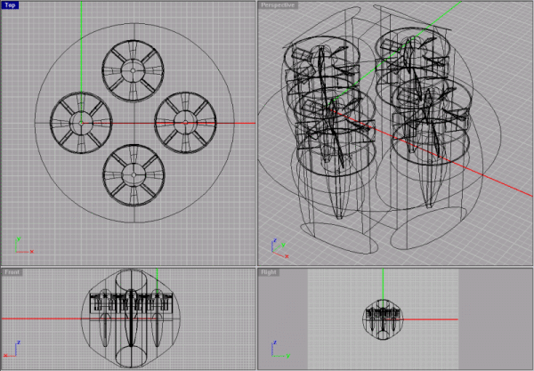Viewport: 534px width, 371px height.
Task: Select the right rotor in Top view
Action: coord(185,118)
